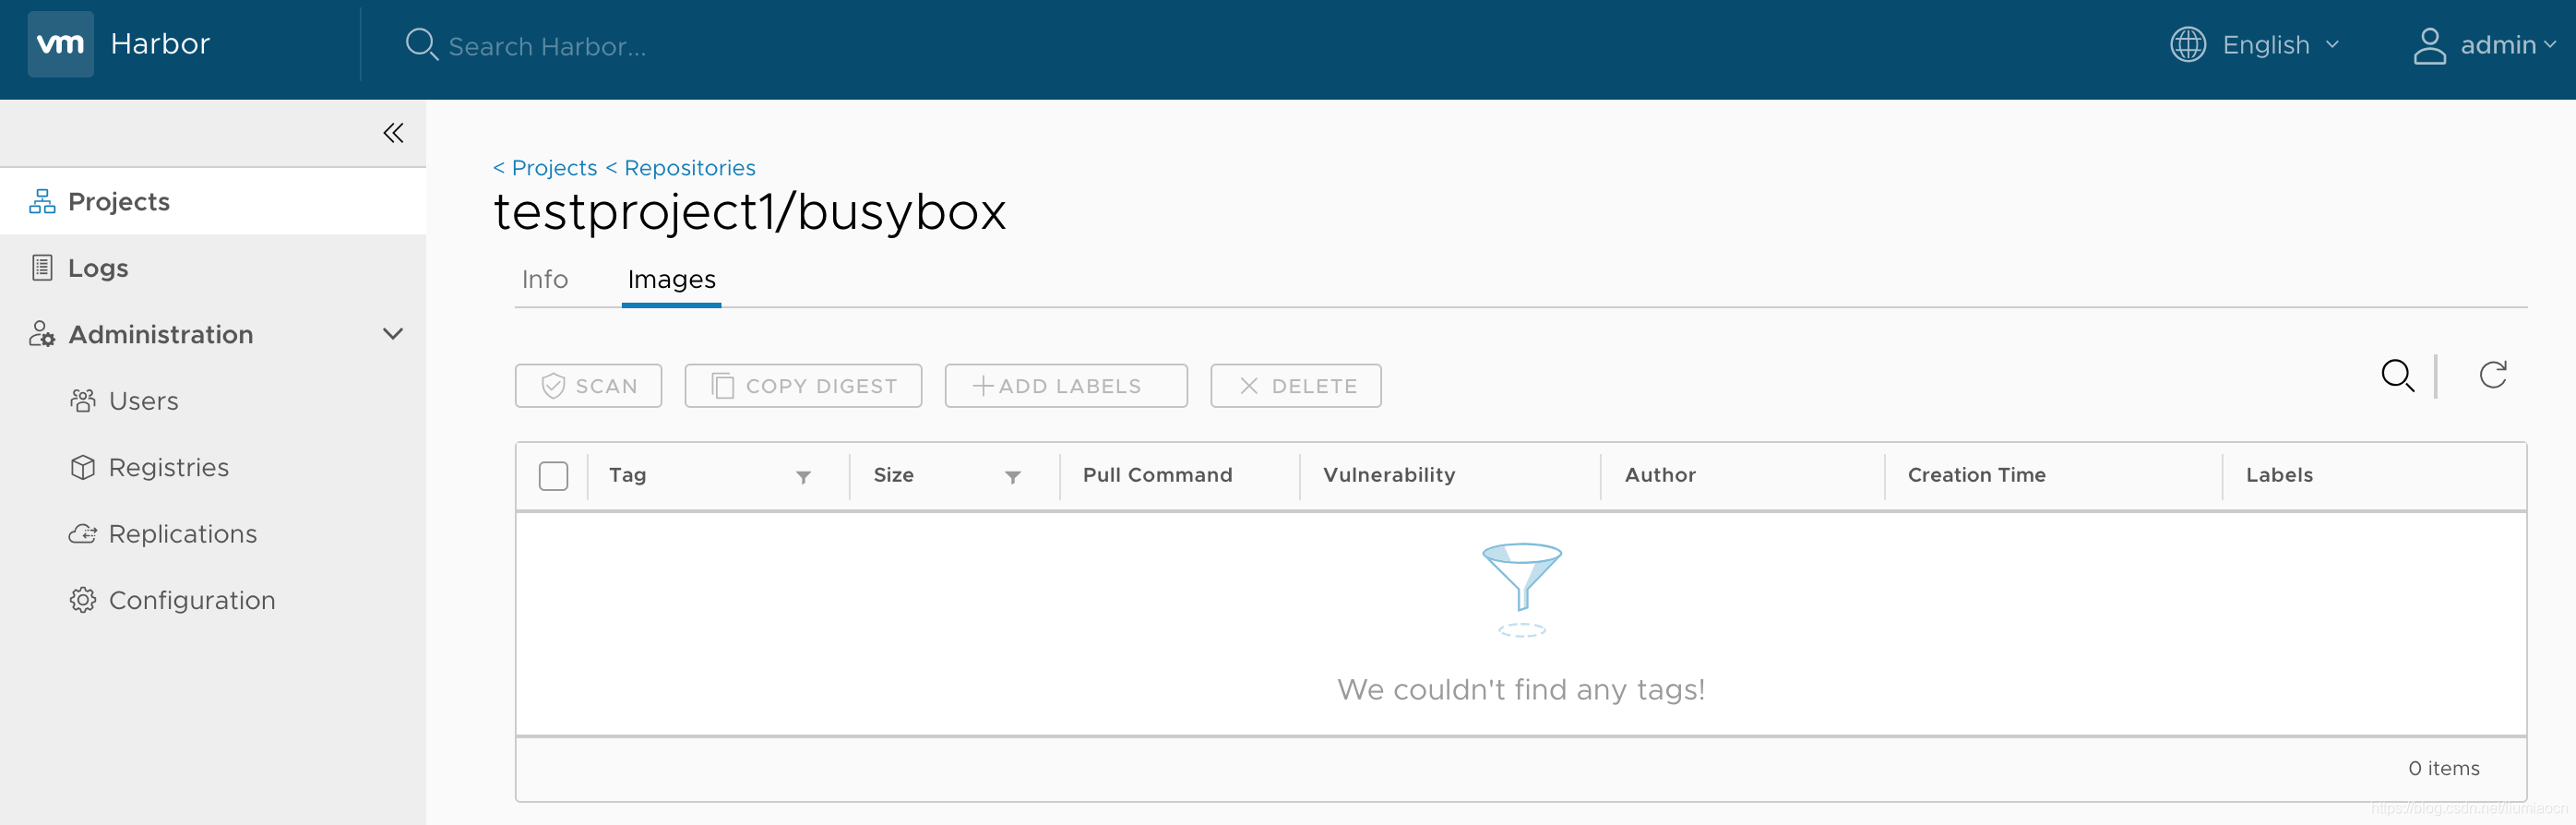Screen dimensions: 2576x825
Task: Click the Administration label
Action: (x=161, y=335)
